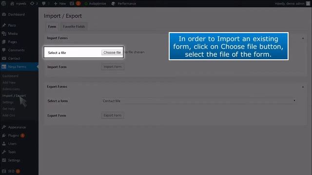Screen dimensions: 312x175
Task: Open the Get Help submenu item
Action: pos(9,109)
